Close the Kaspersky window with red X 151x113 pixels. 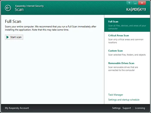click(142, 3)
